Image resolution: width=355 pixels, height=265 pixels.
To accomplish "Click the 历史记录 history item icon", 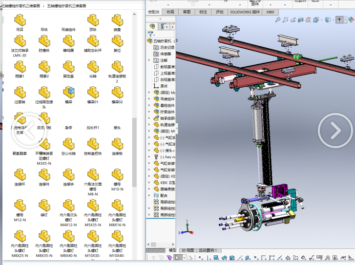I will (156, 48).
